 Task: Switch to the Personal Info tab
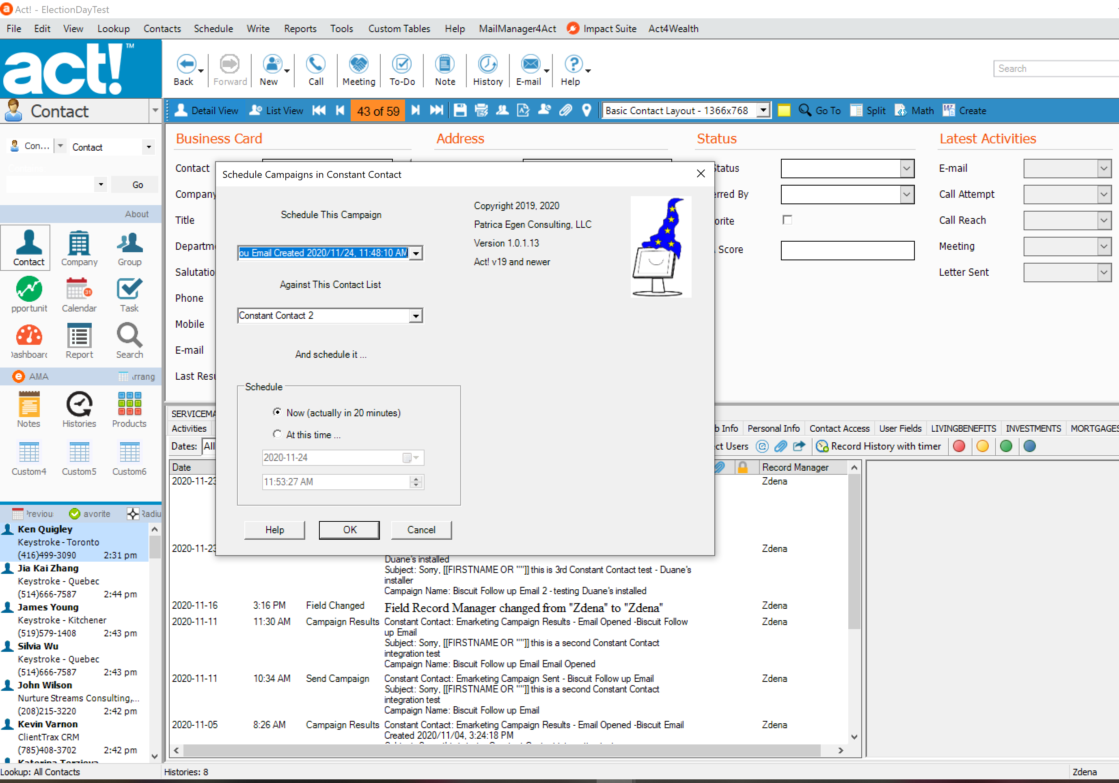click(x=774, y=428)
